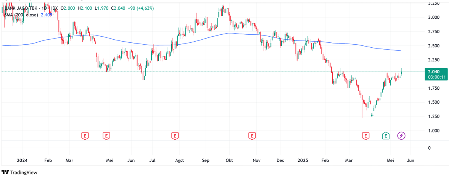Click the high value H2.100
This screenshot has width=449, height=179.
84,9
